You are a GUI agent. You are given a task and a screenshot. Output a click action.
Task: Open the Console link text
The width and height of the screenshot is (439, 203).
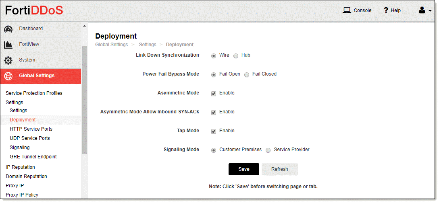(362, 10)
